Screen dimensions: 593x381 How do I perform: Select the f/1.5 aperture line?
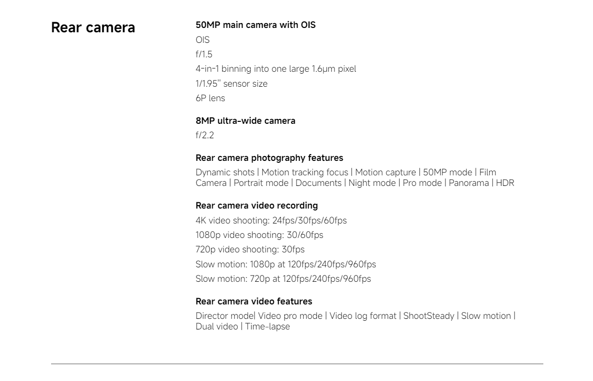click(x=204, y=55)
